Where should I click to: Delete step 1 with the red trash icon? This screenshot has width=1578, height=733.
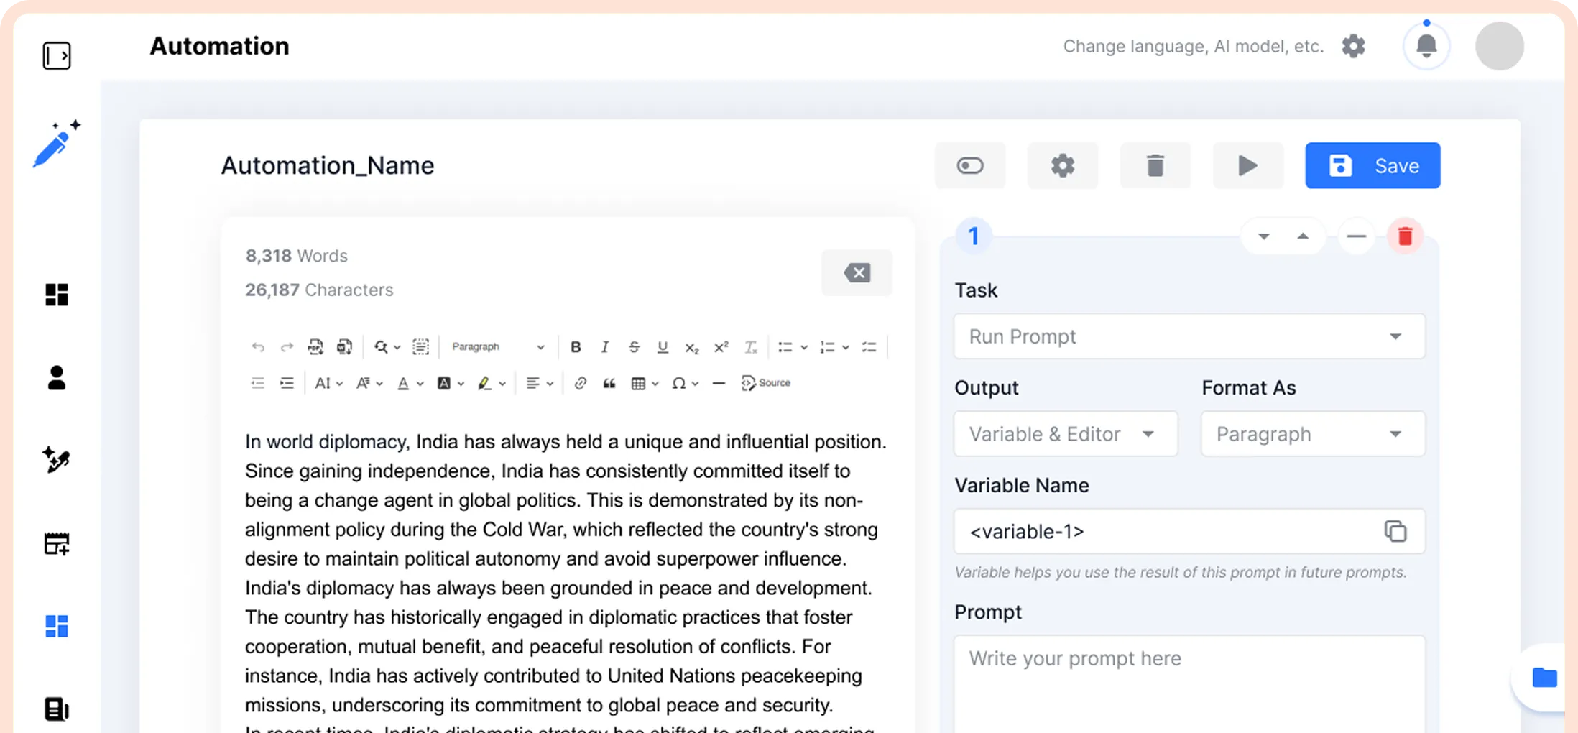tap(1405, 236)
